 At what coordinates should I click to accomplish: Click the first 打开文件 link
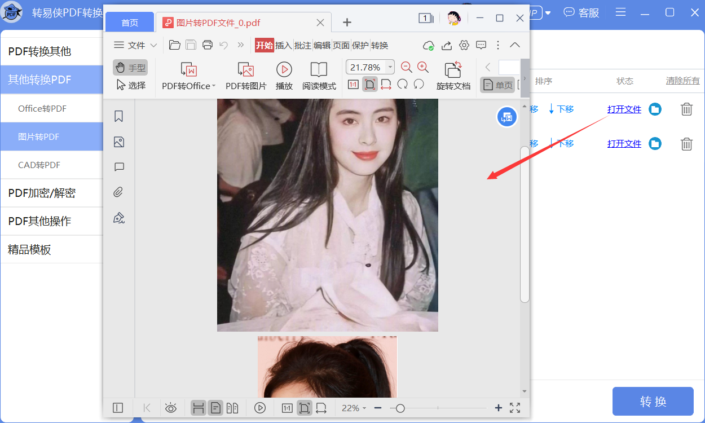click(x=624, y=109)
